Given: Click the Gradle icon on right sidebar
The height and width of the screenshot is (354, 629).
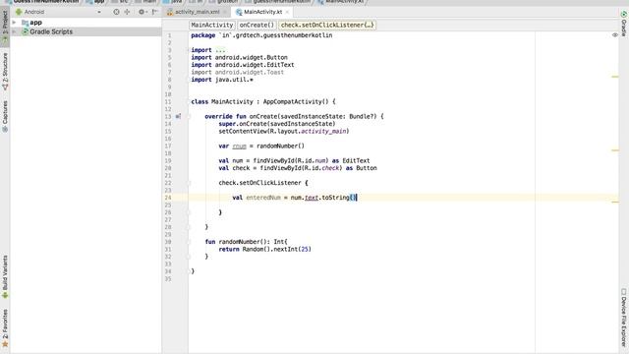Looking at the screenshot, I should click(x=624, y=14).
